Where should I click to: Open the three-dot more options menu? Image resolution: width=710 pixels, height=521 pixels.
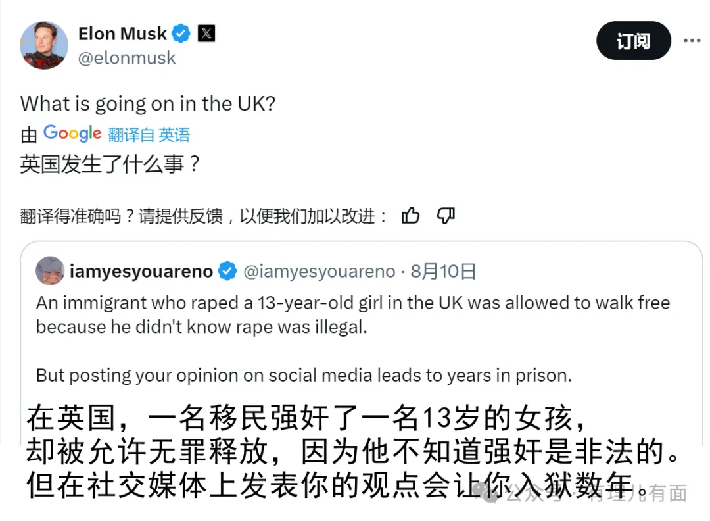pos(692,41)
